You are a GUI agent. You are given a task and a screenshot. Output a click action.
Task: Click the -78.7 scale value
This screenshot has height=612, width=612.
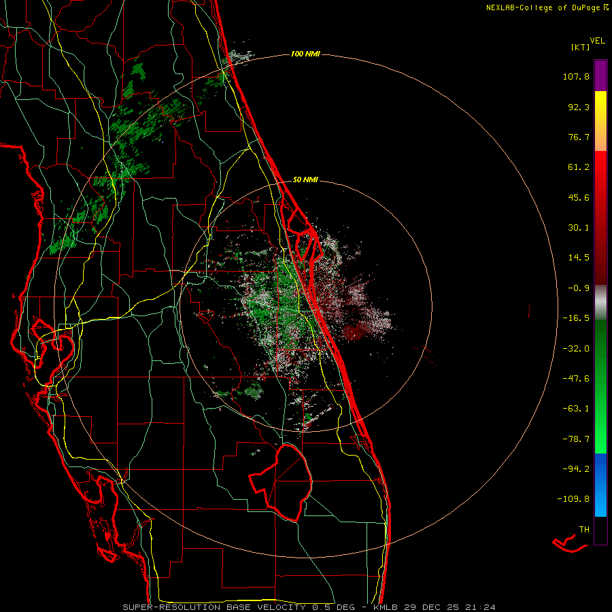[x=576, y=439]
